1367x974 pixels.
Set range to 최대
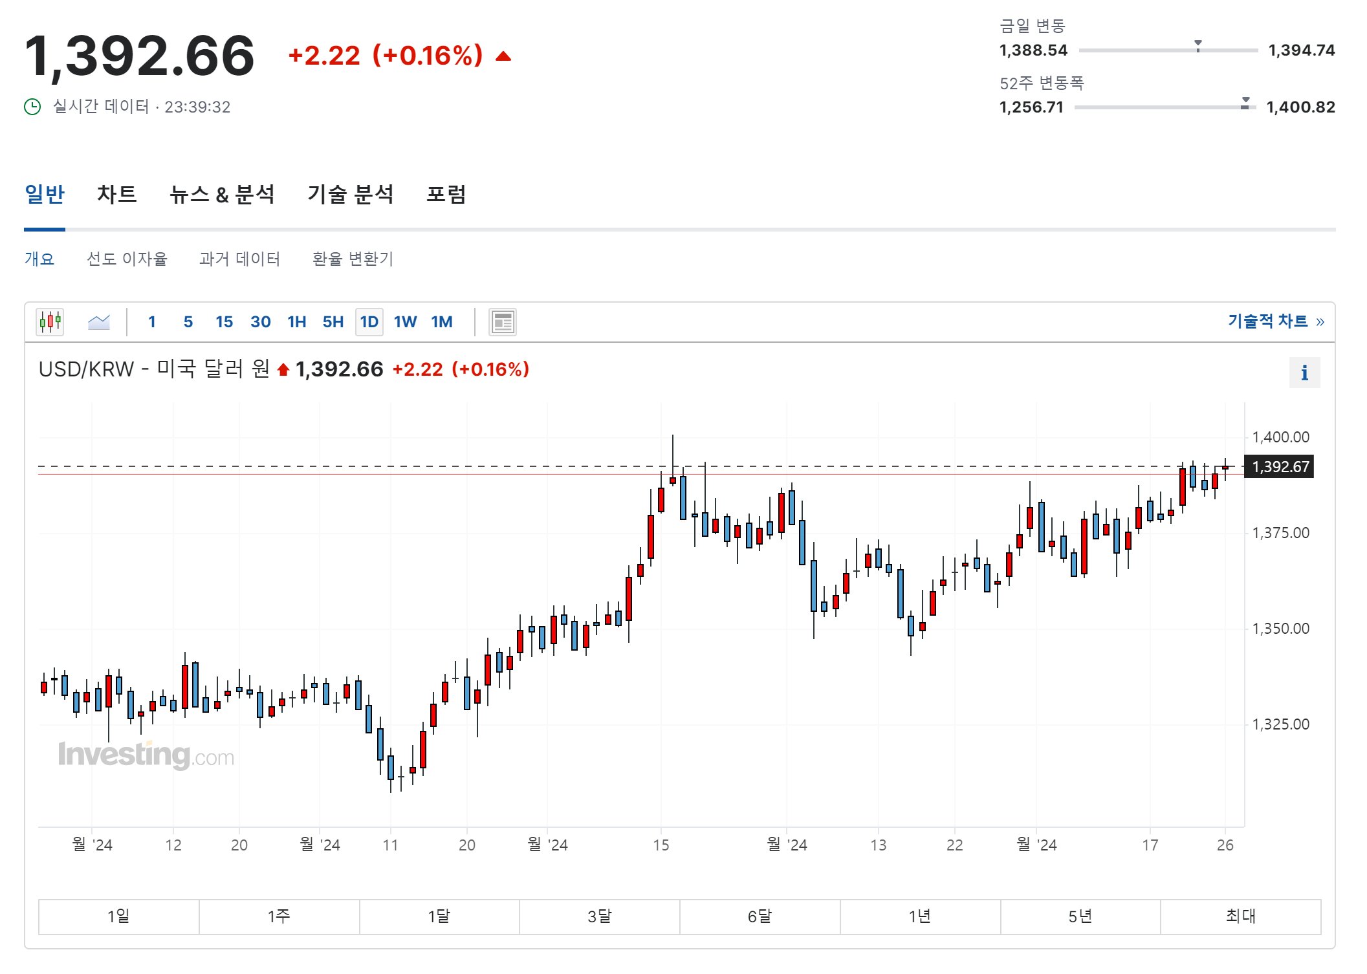click(x=1240, y=916)
